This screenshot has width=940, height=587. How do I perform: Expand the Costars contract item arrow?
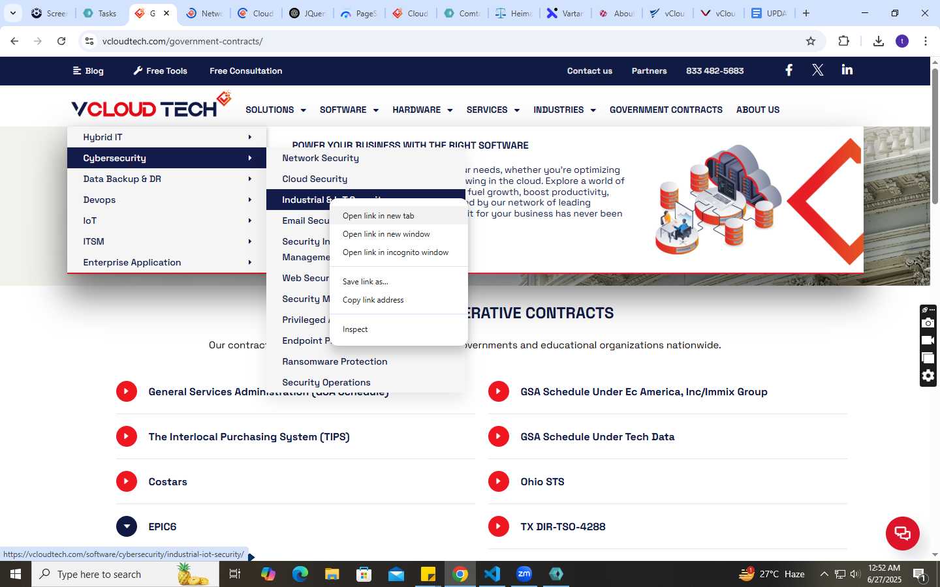click(127, 481)
